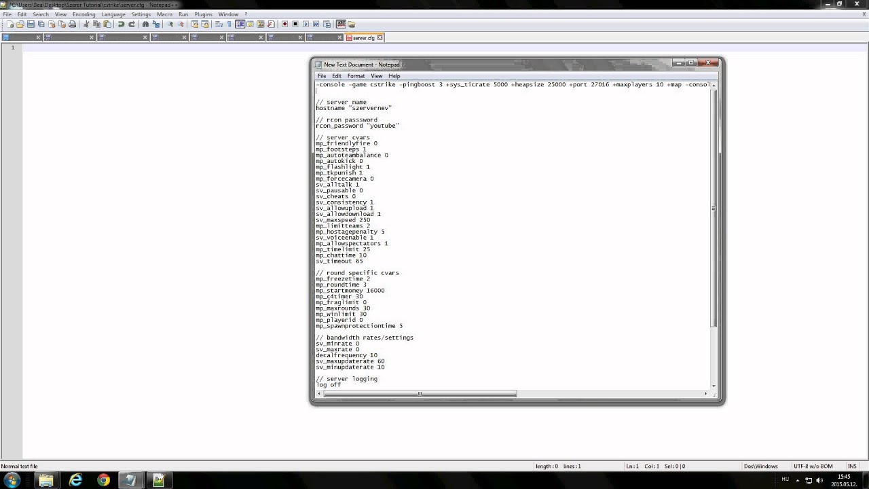Click the Save All toolbar icon
The image size is (869, 489).
click(41, 24)
